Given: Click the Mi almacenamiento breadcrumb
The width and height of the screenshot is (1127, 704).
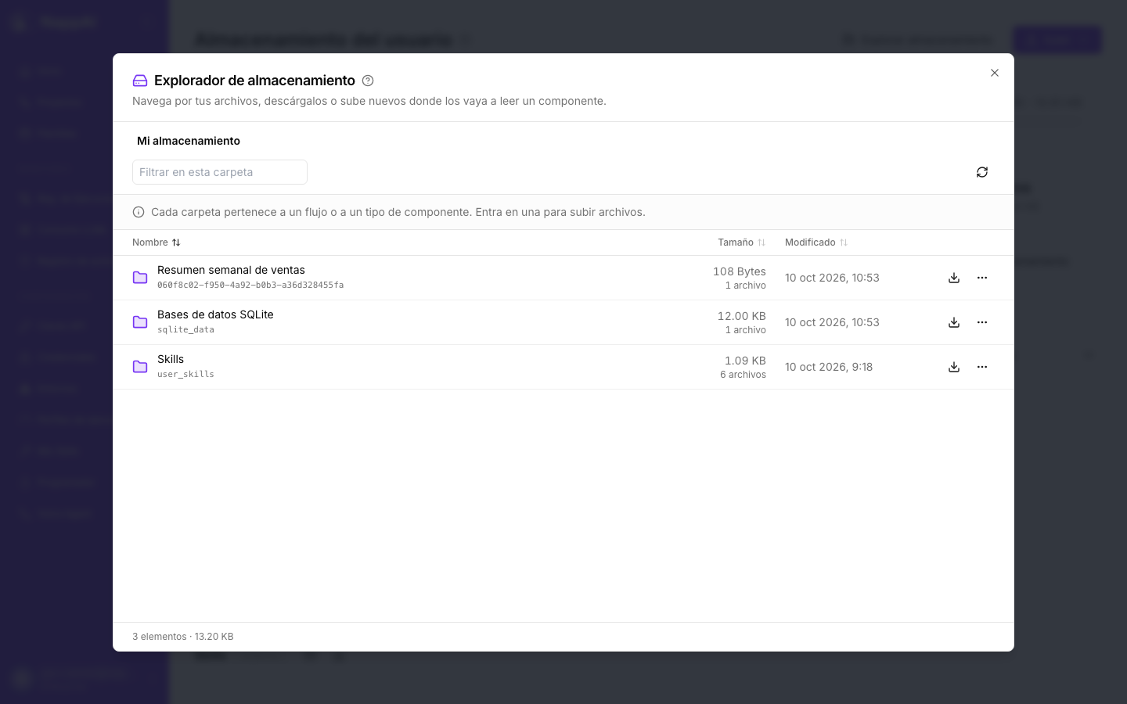Looking at the screenshot, I should click(x=189, y=141).
